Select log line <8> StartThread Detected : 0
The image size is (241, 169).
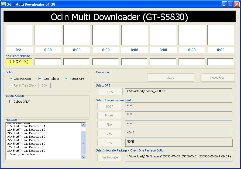26,151
